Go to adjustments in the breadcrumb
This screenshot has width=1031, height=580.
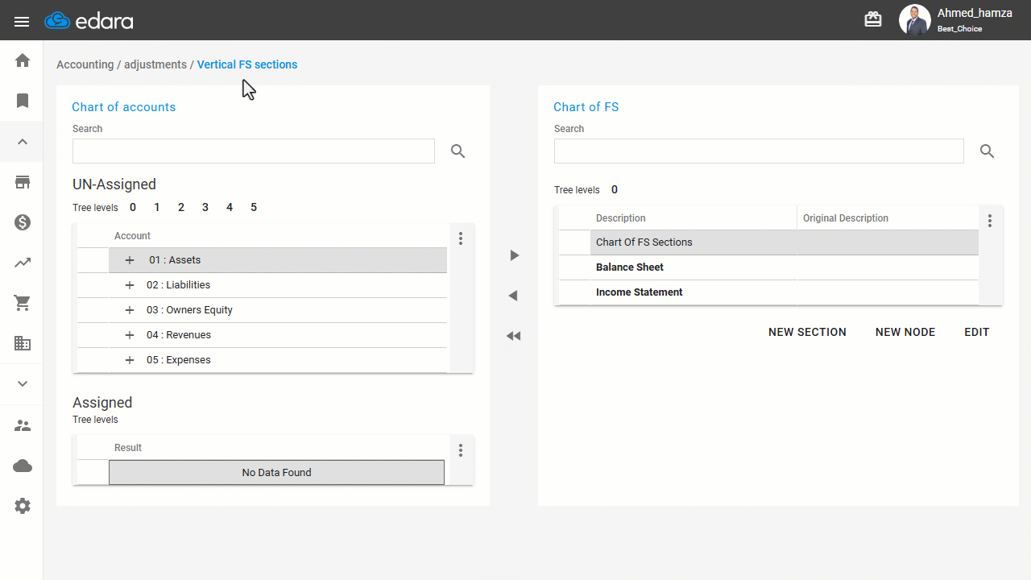155,64
